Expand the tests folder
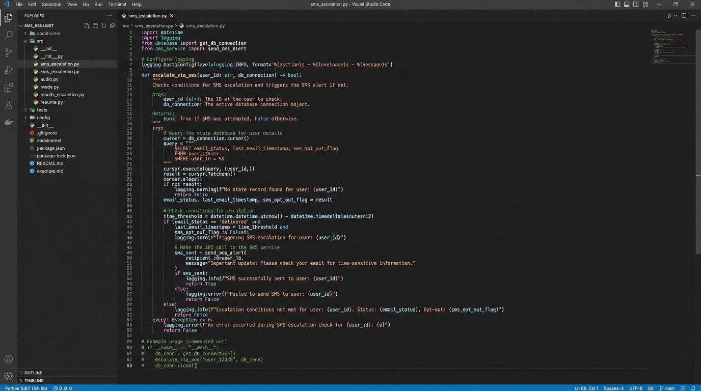This screenshot has height=391, width=701. point(42,110)
